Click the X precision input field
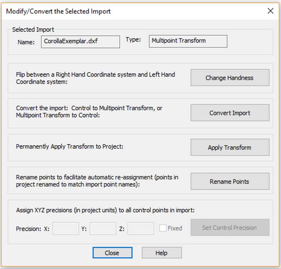This screenshot has width=281, height=269. [66, 228]
